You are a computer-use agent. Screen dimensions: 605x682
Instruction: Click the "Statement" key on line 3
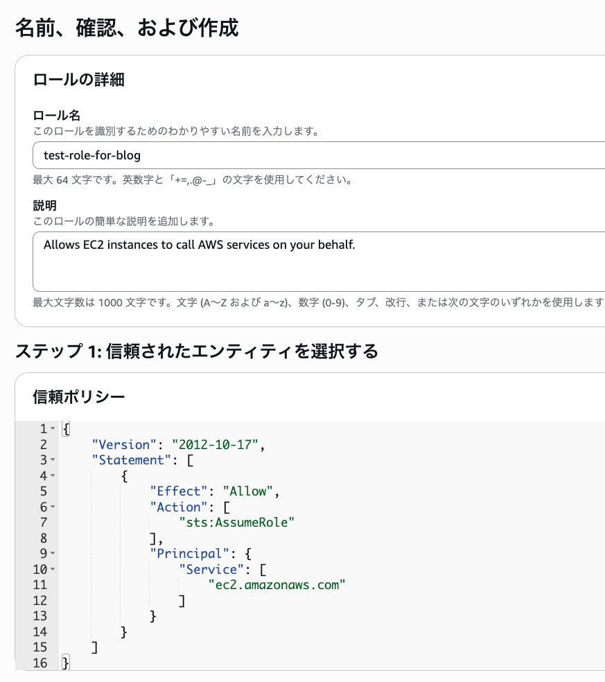coord(132,460)
